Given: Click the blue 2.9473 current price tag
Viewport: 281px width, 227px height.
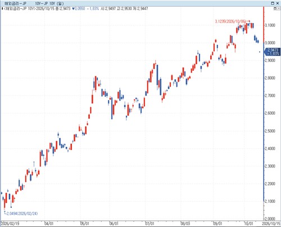Looking at the screenshot, I should 273,52.
